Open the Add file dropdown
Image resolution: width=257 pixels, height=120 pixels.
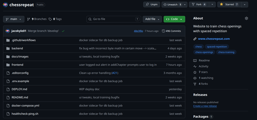(152, 19)
